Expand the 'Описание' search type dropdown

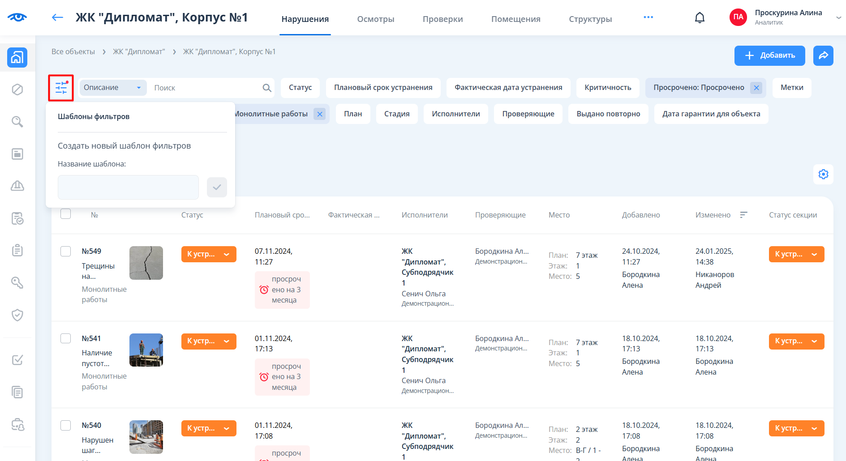tap(112, 88)
